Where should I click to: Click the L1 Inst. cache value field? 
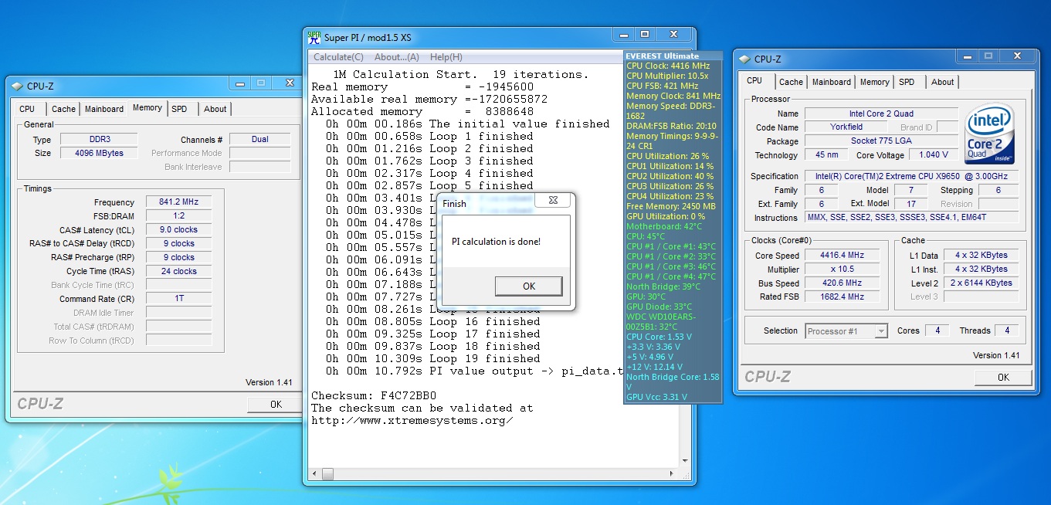click(981, 269)
